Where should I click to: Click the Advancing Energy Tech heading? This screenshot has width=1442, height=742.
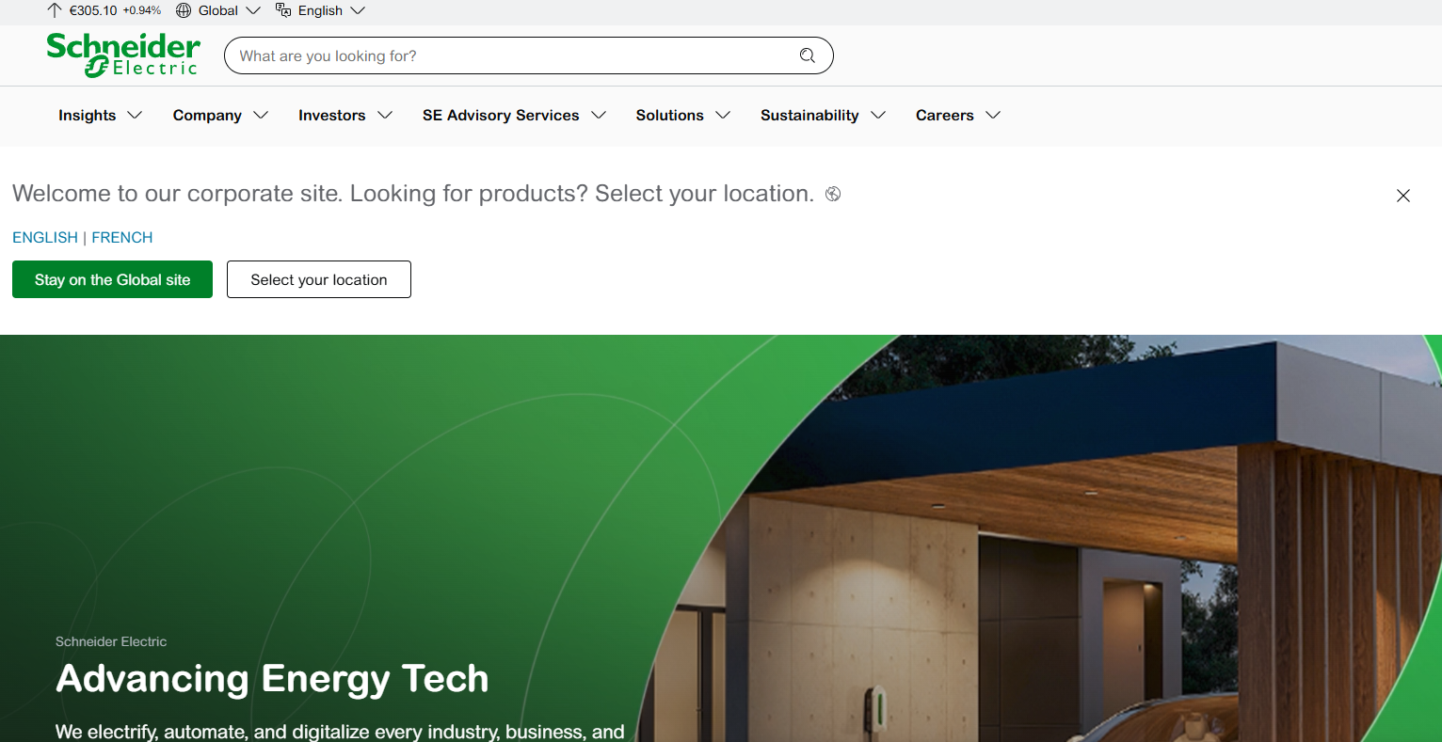[x=272, y=679]
